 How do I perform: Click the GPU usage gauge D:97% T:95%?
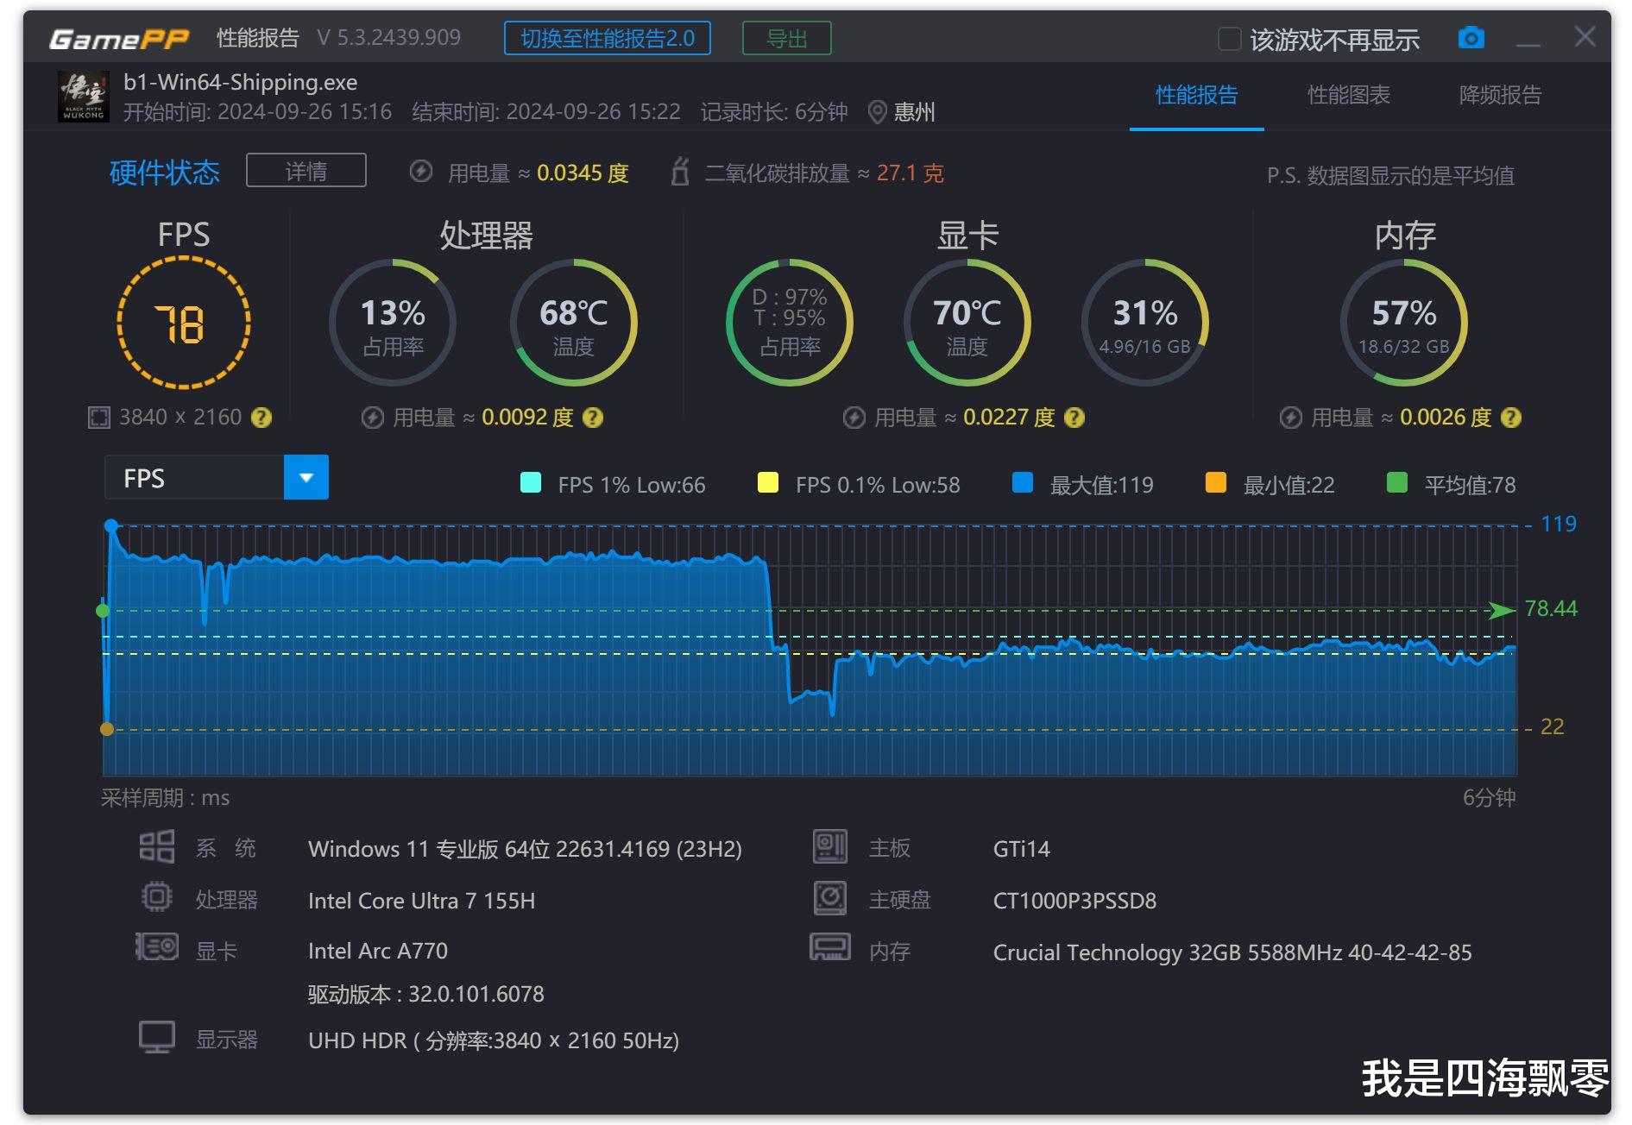790,323
